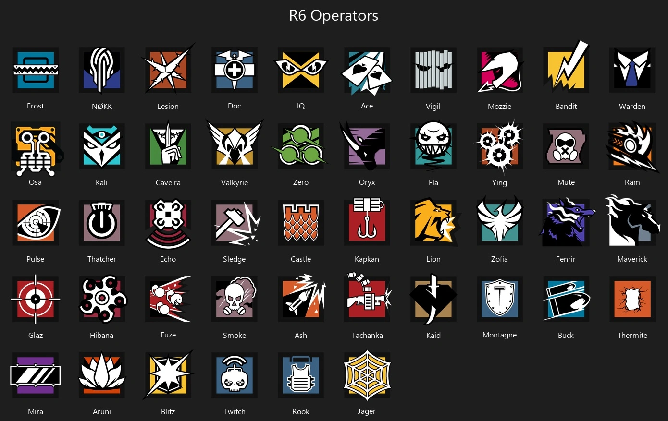The width and height of the screenshot is (668, 421).
Task: Select the Glaz crosshair target icon
Action: 36,299
